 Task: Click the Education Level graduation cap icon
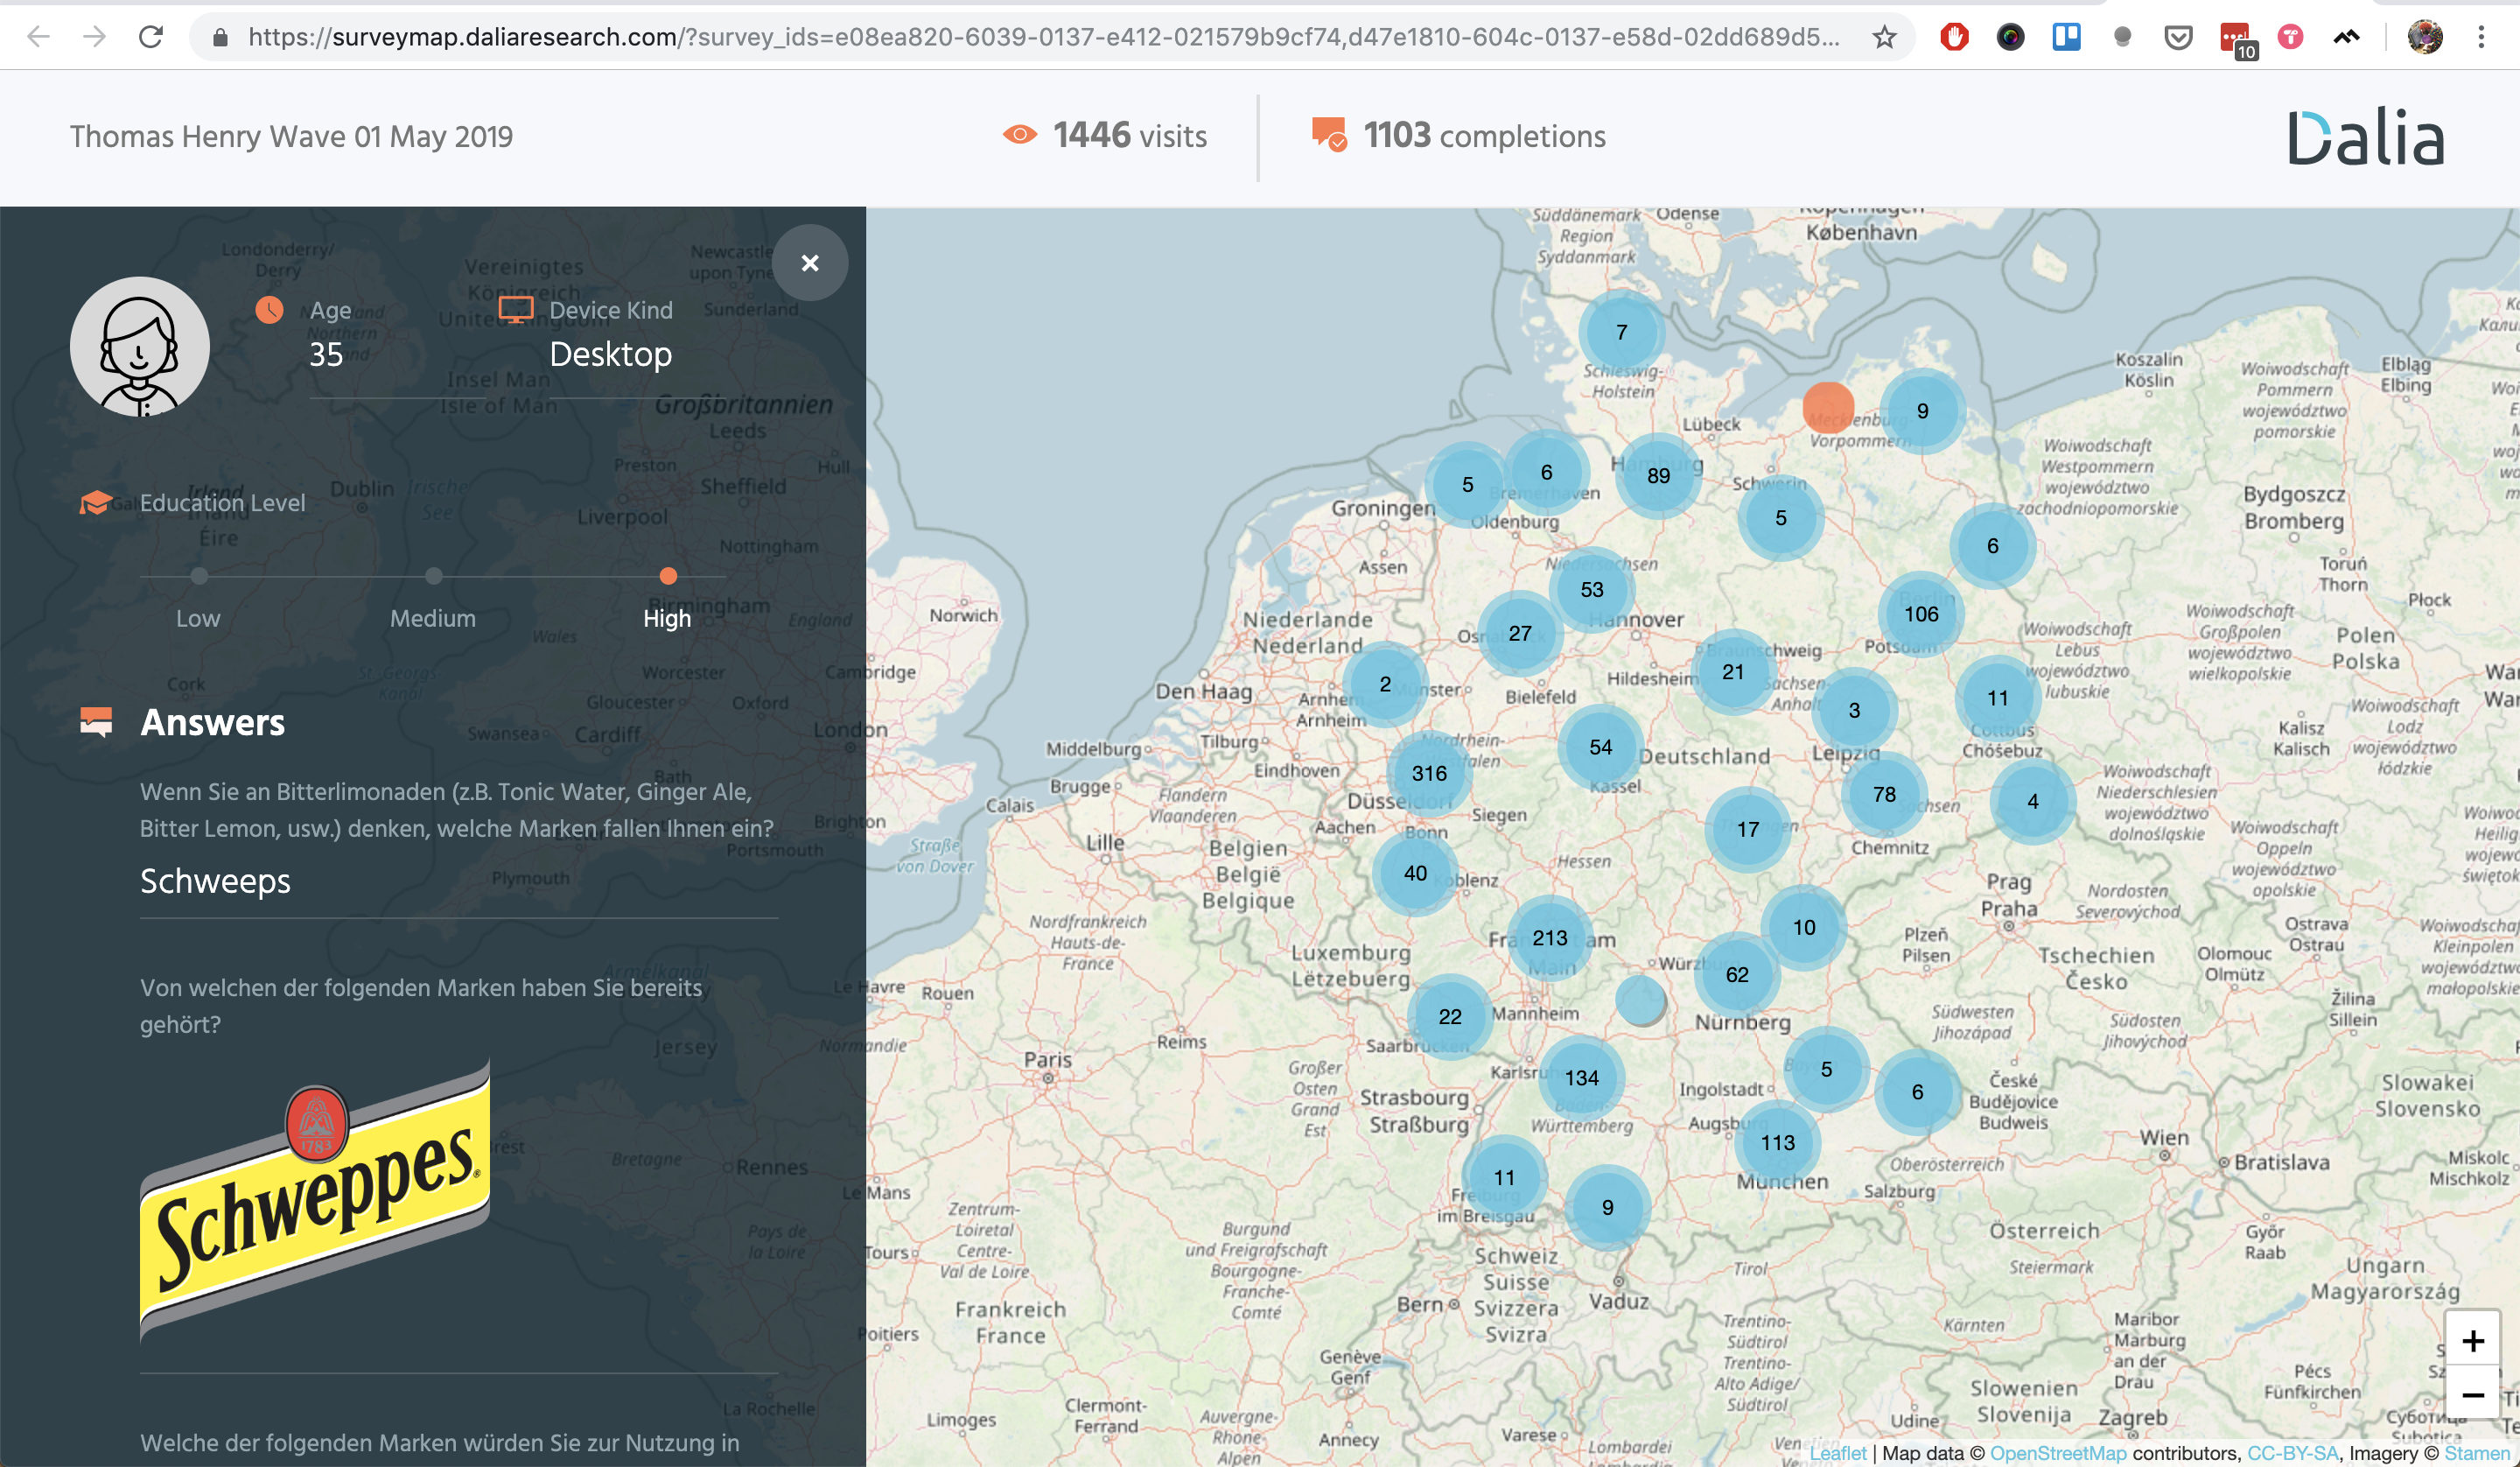coord(96,502)
